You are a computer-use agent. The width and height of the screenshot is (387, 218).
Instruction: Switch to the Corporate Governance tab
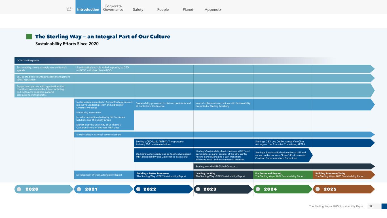pyautogui.click(x=113, y=8)
